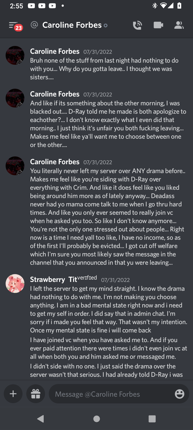Tap Caroline Forbes avatar on third message

15,166
